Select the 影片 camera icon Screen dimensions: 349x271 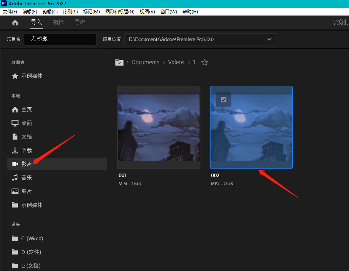[x=15, y=164]
